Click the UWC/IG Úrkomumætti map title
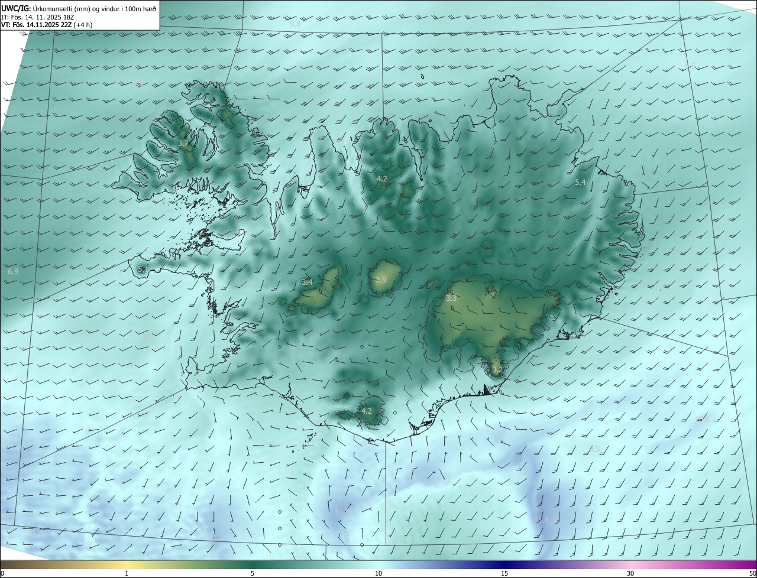This screenshot has width=757, height=578. [79, 8]
